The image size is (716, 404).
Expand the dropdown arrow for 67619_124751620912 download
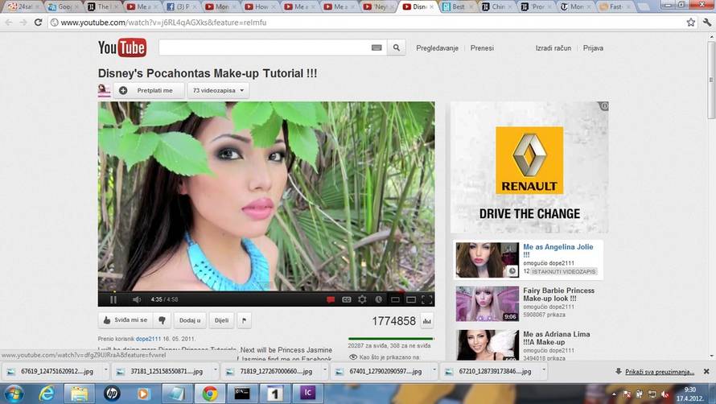point(105,371)
